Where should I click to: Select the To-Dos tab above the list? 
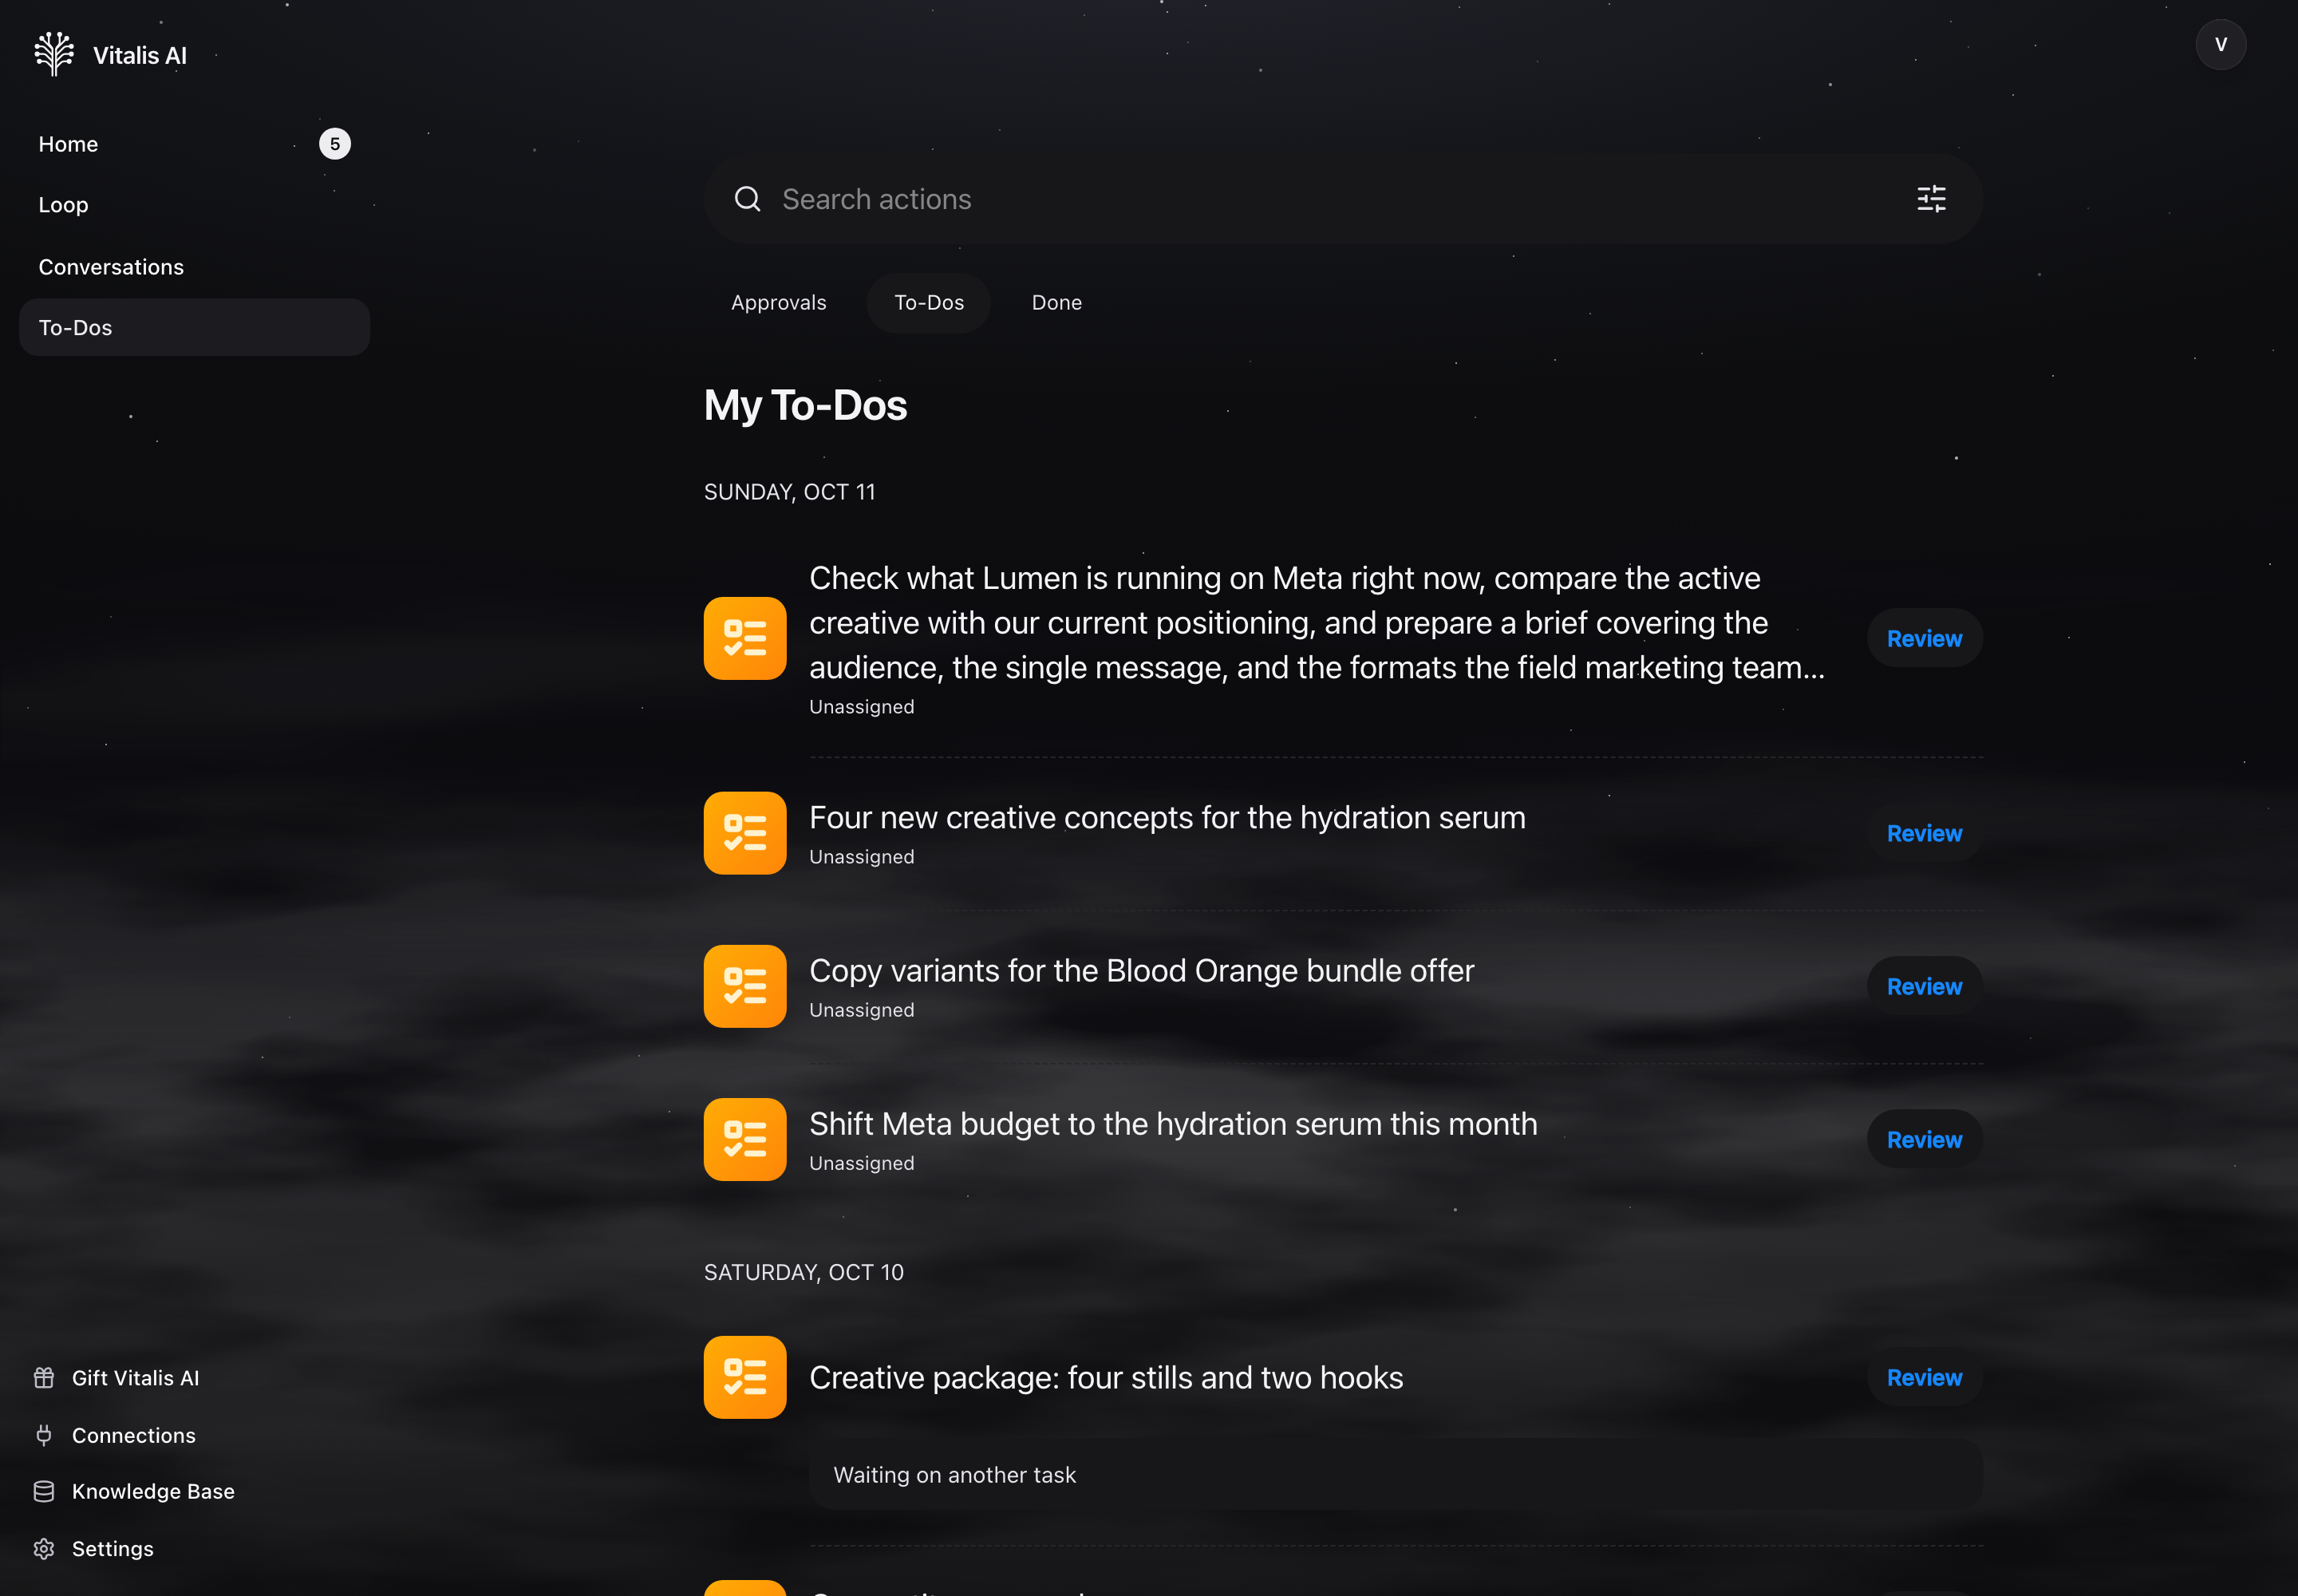click(929, 303)
